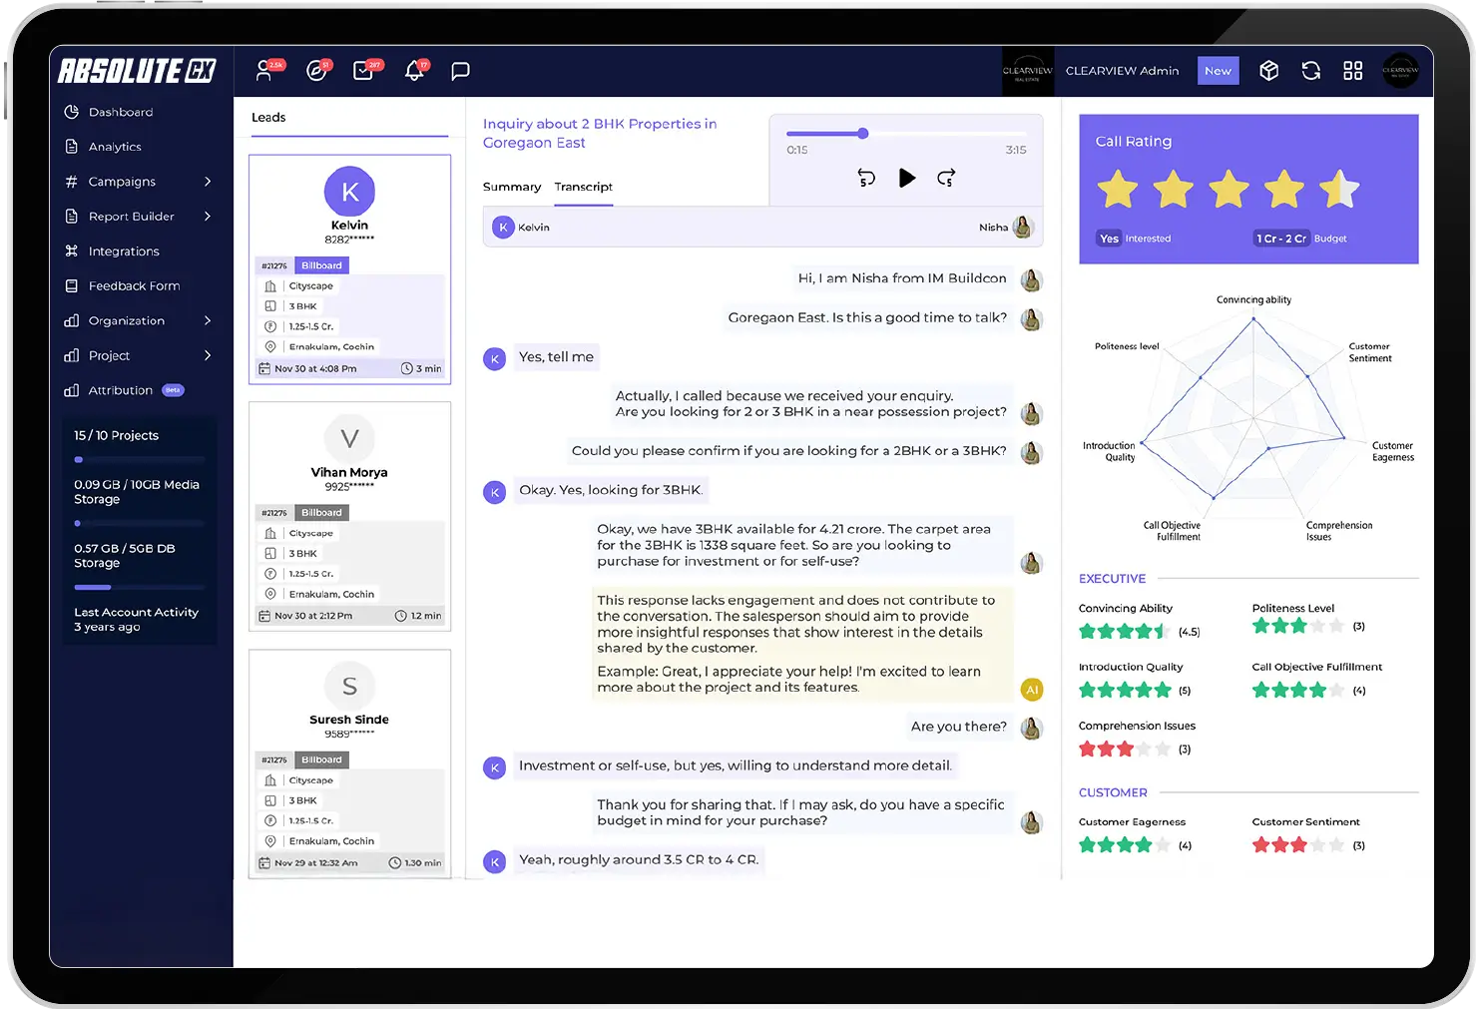This screenshot has height=1009, width=1478.
Task: Click the 3D cube icon in header
Action: pos(1268,71)
